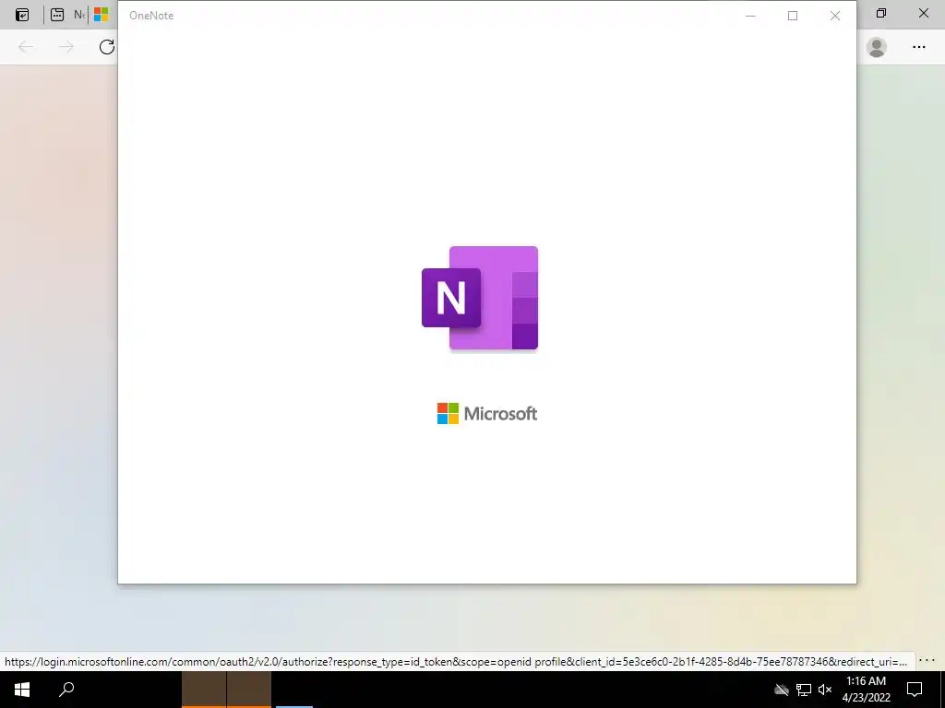Viewport: 945px width, 708px height.
Task: Open the browser profile avatar
Action: coord(877,47)
